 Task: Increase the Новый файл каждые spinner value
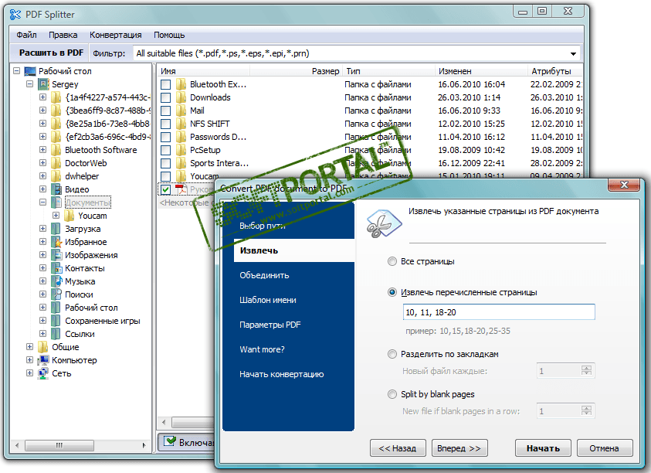tap(586, 368)
